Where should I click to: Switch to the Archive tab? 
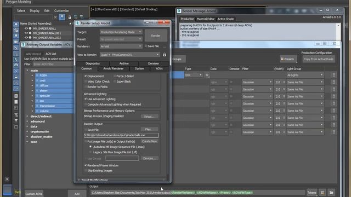pos(124,63)
